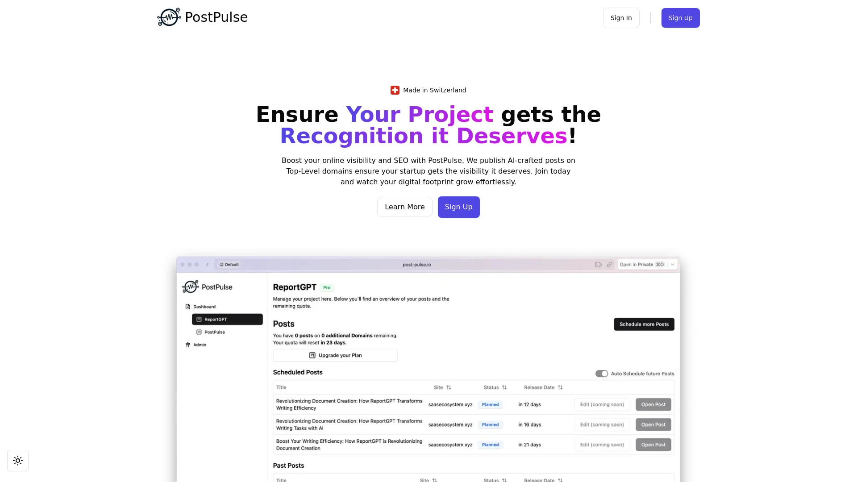Click the Upgrade your Plan icon
The width and height of the screenshot is (857, 482).
[312, 355]
